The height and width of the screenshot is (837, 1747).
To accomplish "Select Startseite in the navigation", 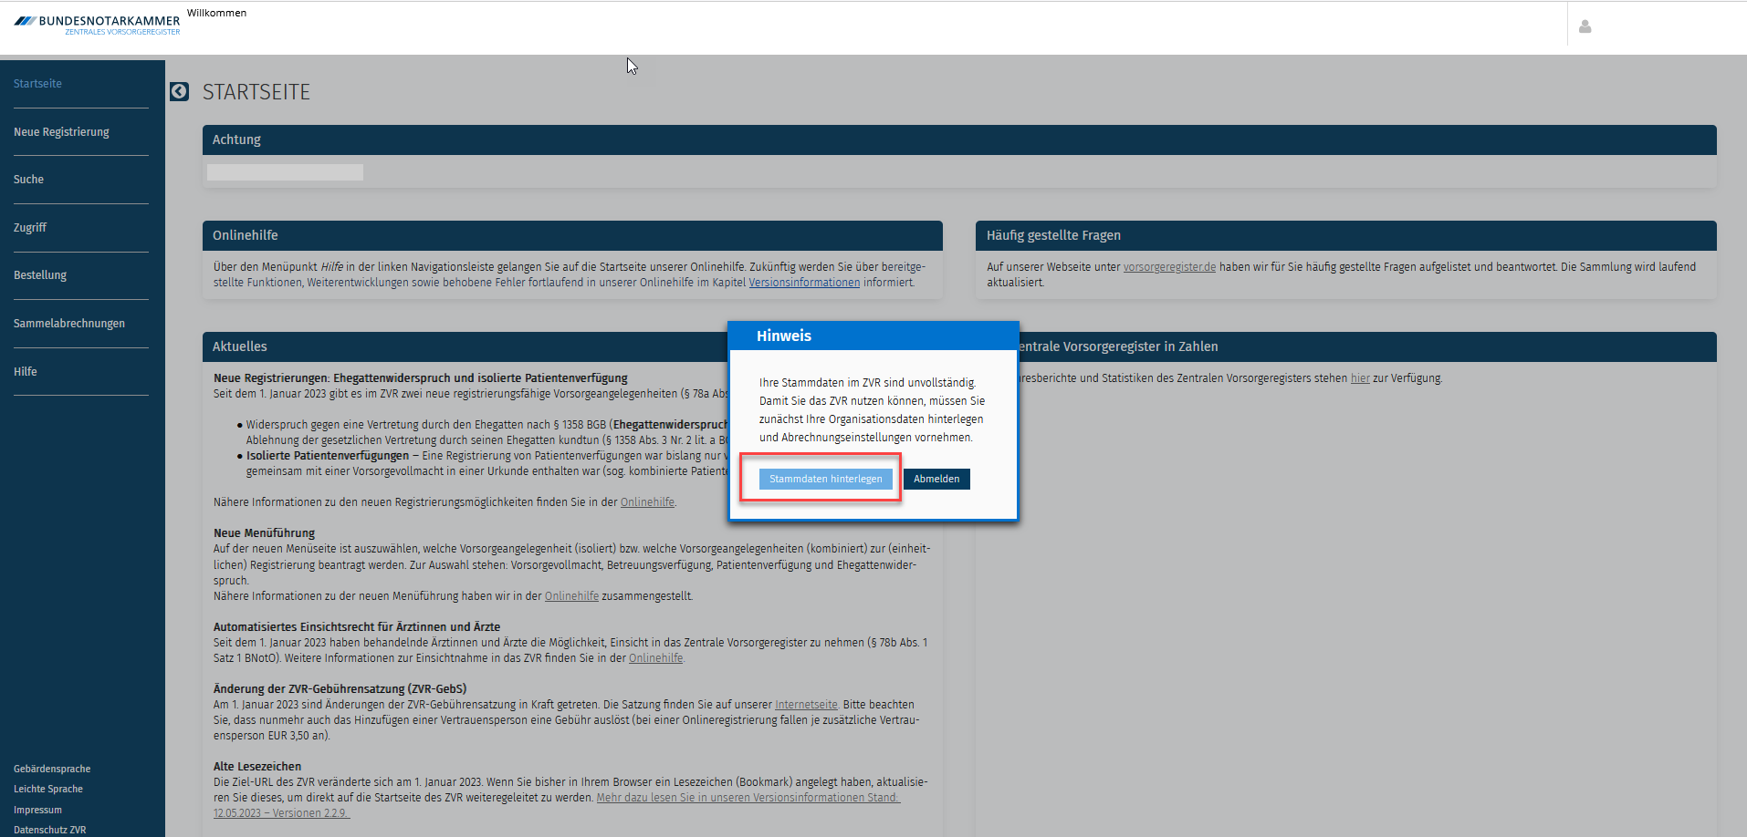I will [37, 84].
